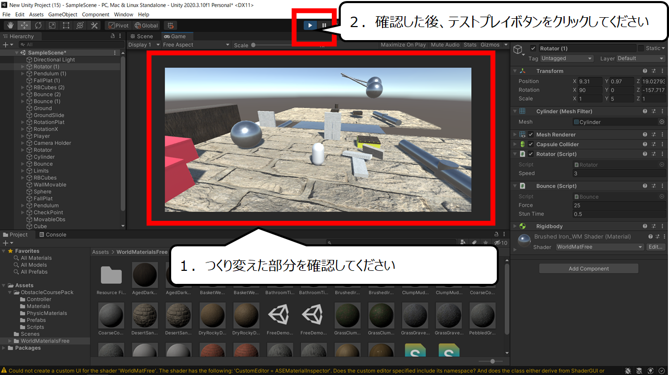This screenshot has width=669, height=375.
Task: Toggle Rotator (1) object active checkbox
Action: click(x=533, y=48)
